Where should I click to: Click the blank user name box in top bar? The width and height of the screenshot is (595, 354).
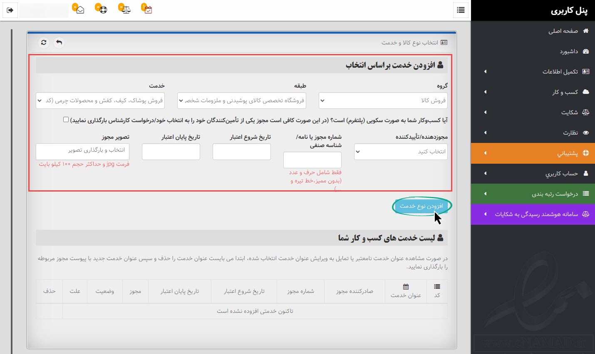(x=44, y=10)
